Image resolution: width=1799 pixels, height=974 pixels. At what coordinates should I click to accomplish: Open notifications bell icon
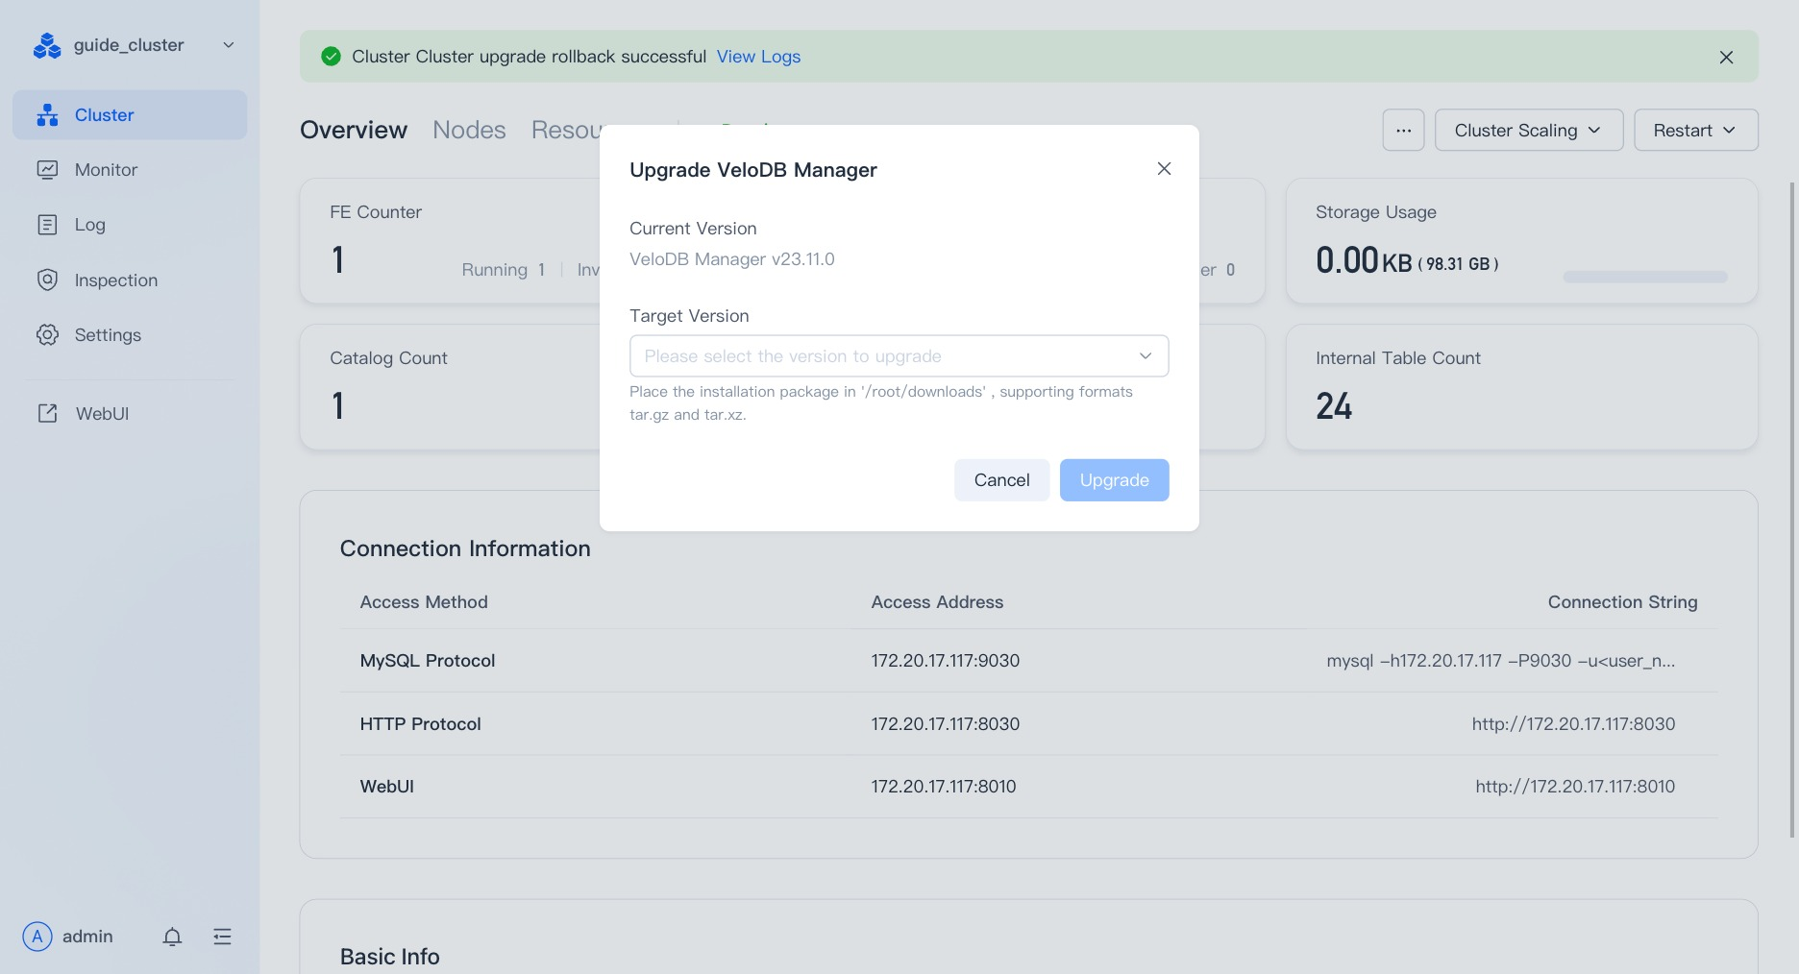pos(172,937)
